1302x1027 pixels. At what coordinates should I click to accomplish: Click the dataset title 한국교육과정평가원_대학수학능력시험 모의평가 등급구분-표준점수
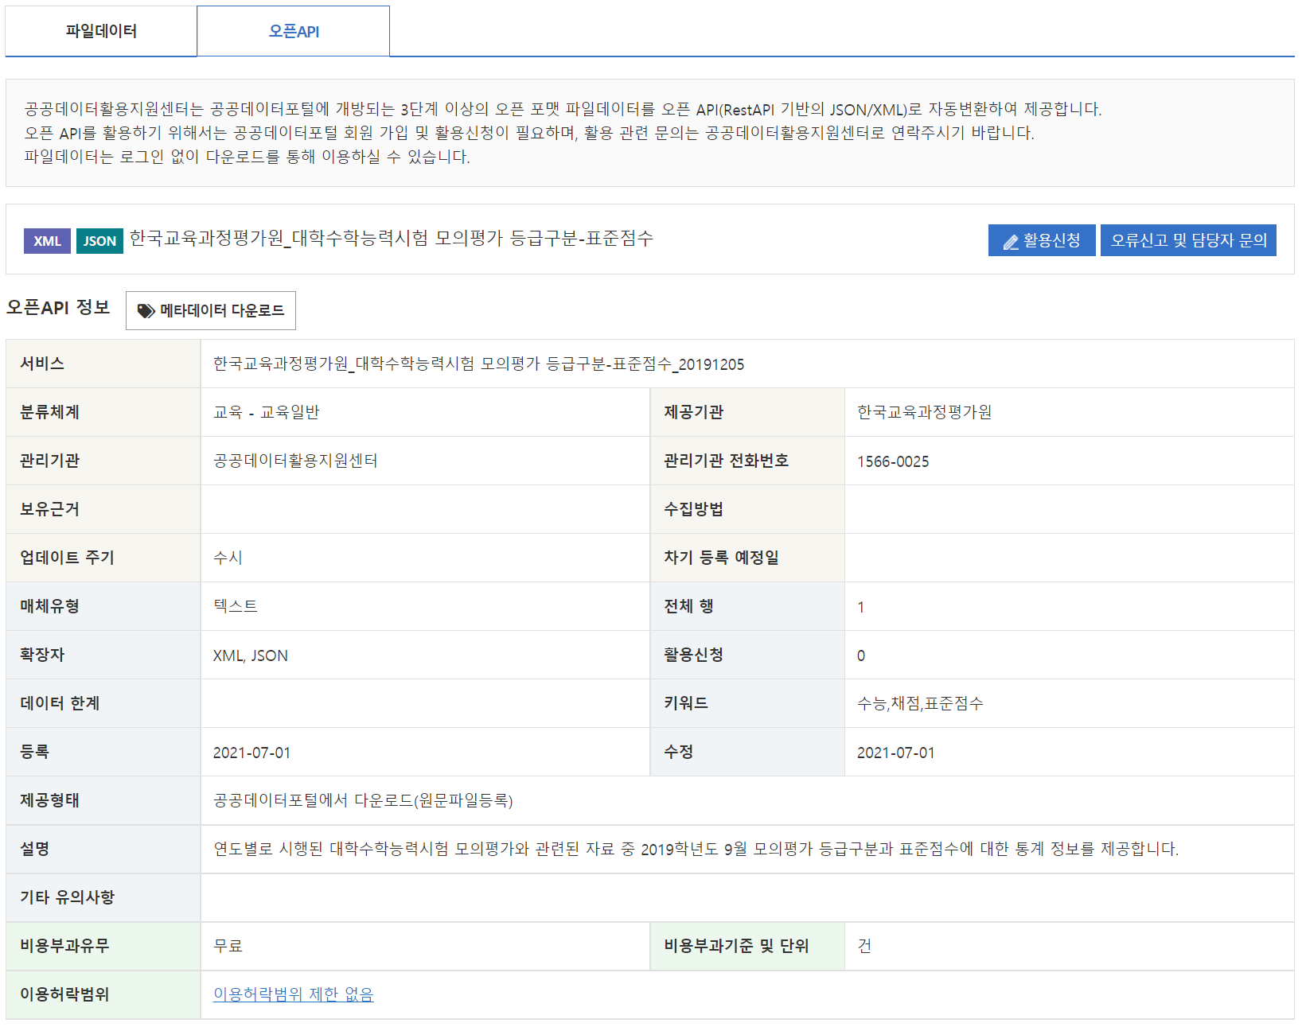click(x=392, y=239)
